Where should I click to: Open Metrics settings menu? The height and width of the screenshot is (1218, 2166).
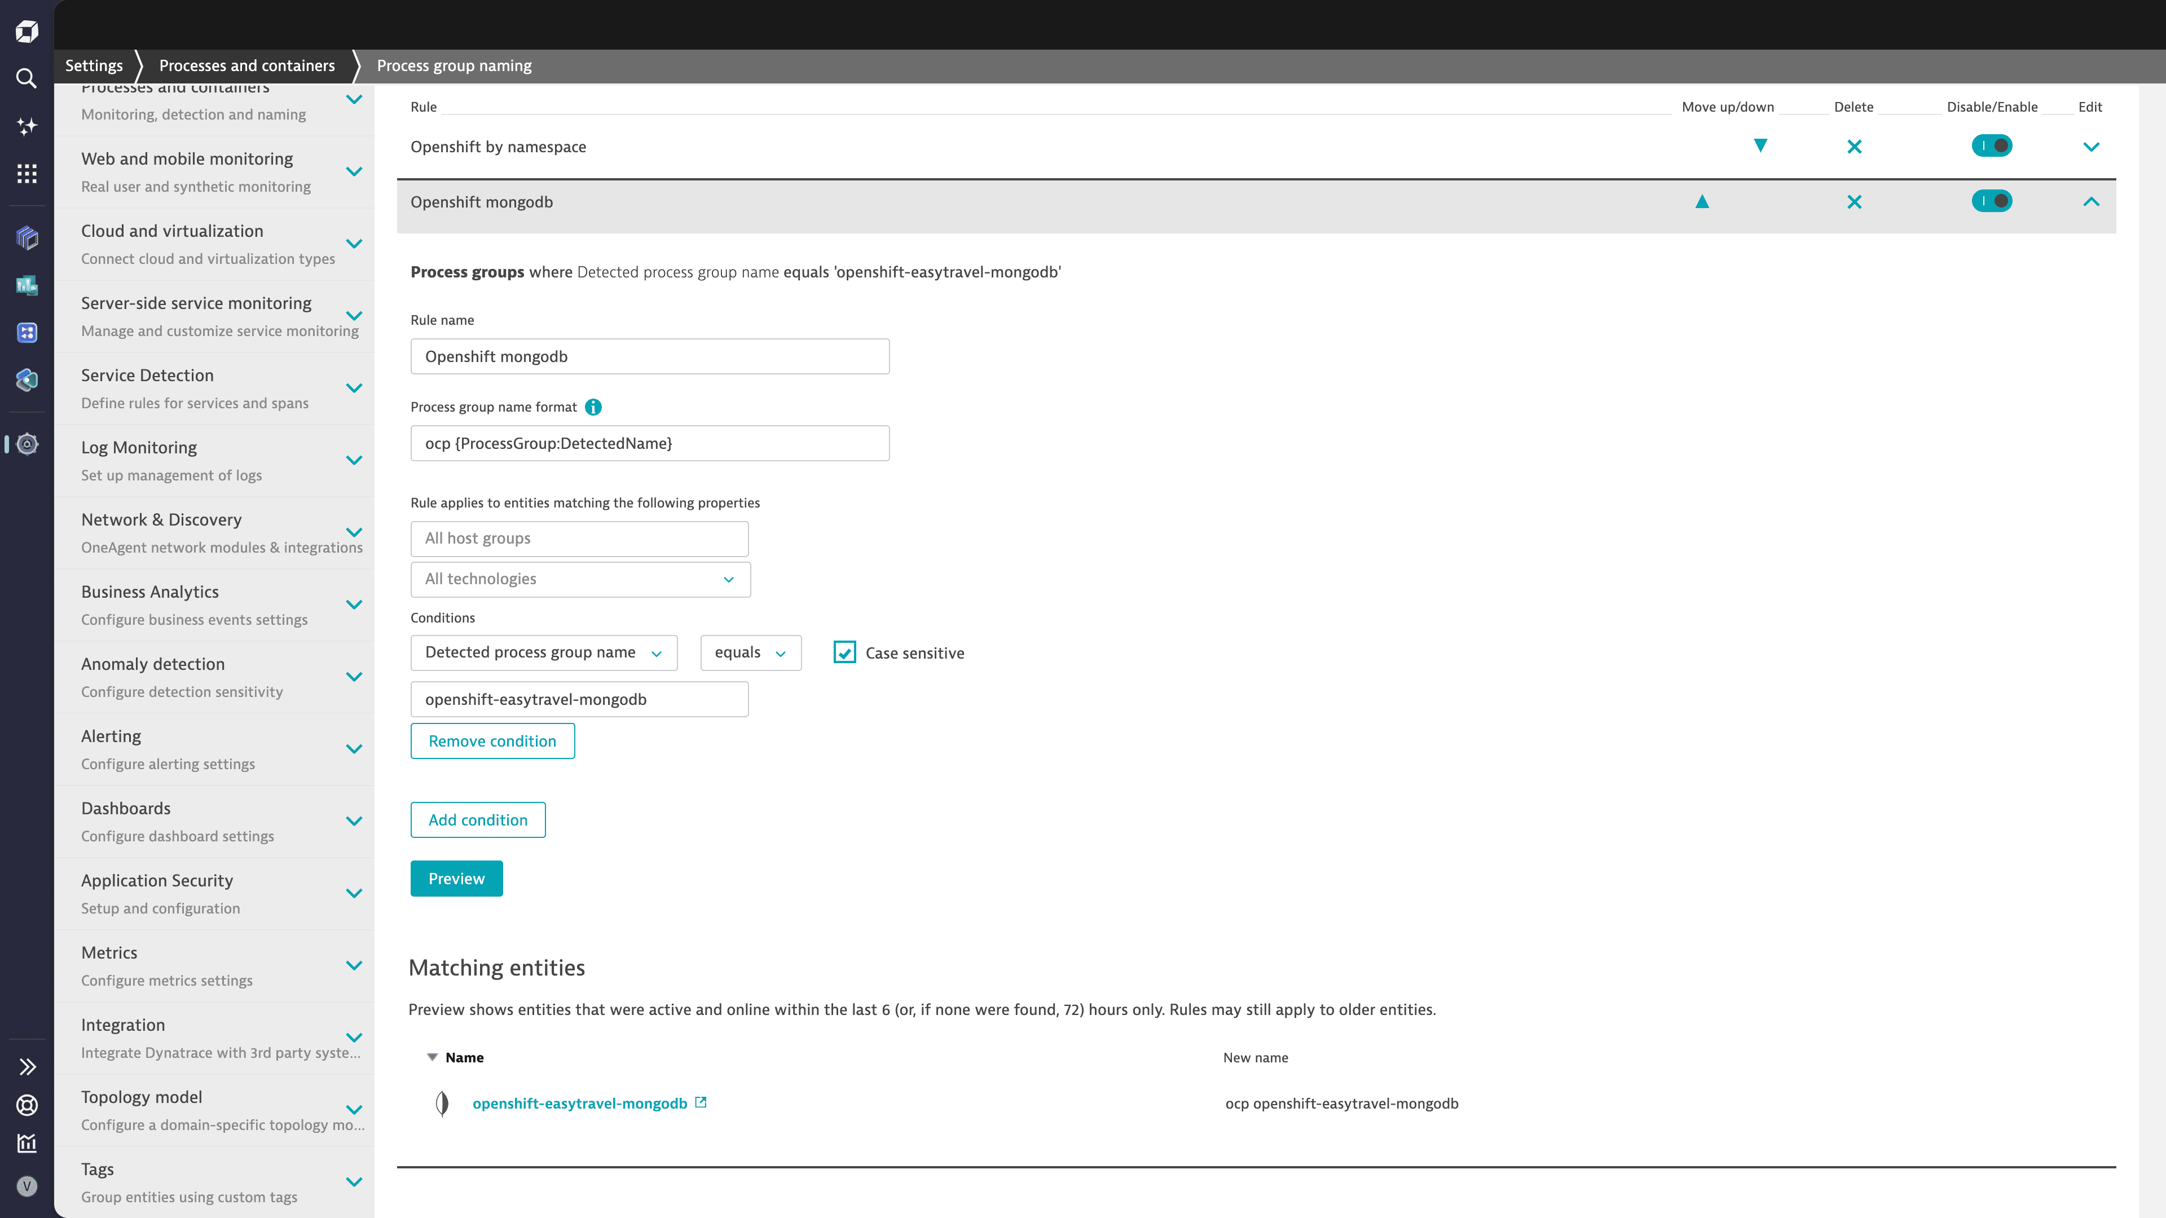coord(214,967)
